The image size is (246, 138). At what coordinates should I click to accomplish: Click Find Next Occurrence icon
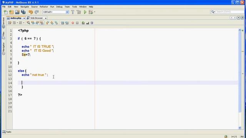tap(37, 23)
